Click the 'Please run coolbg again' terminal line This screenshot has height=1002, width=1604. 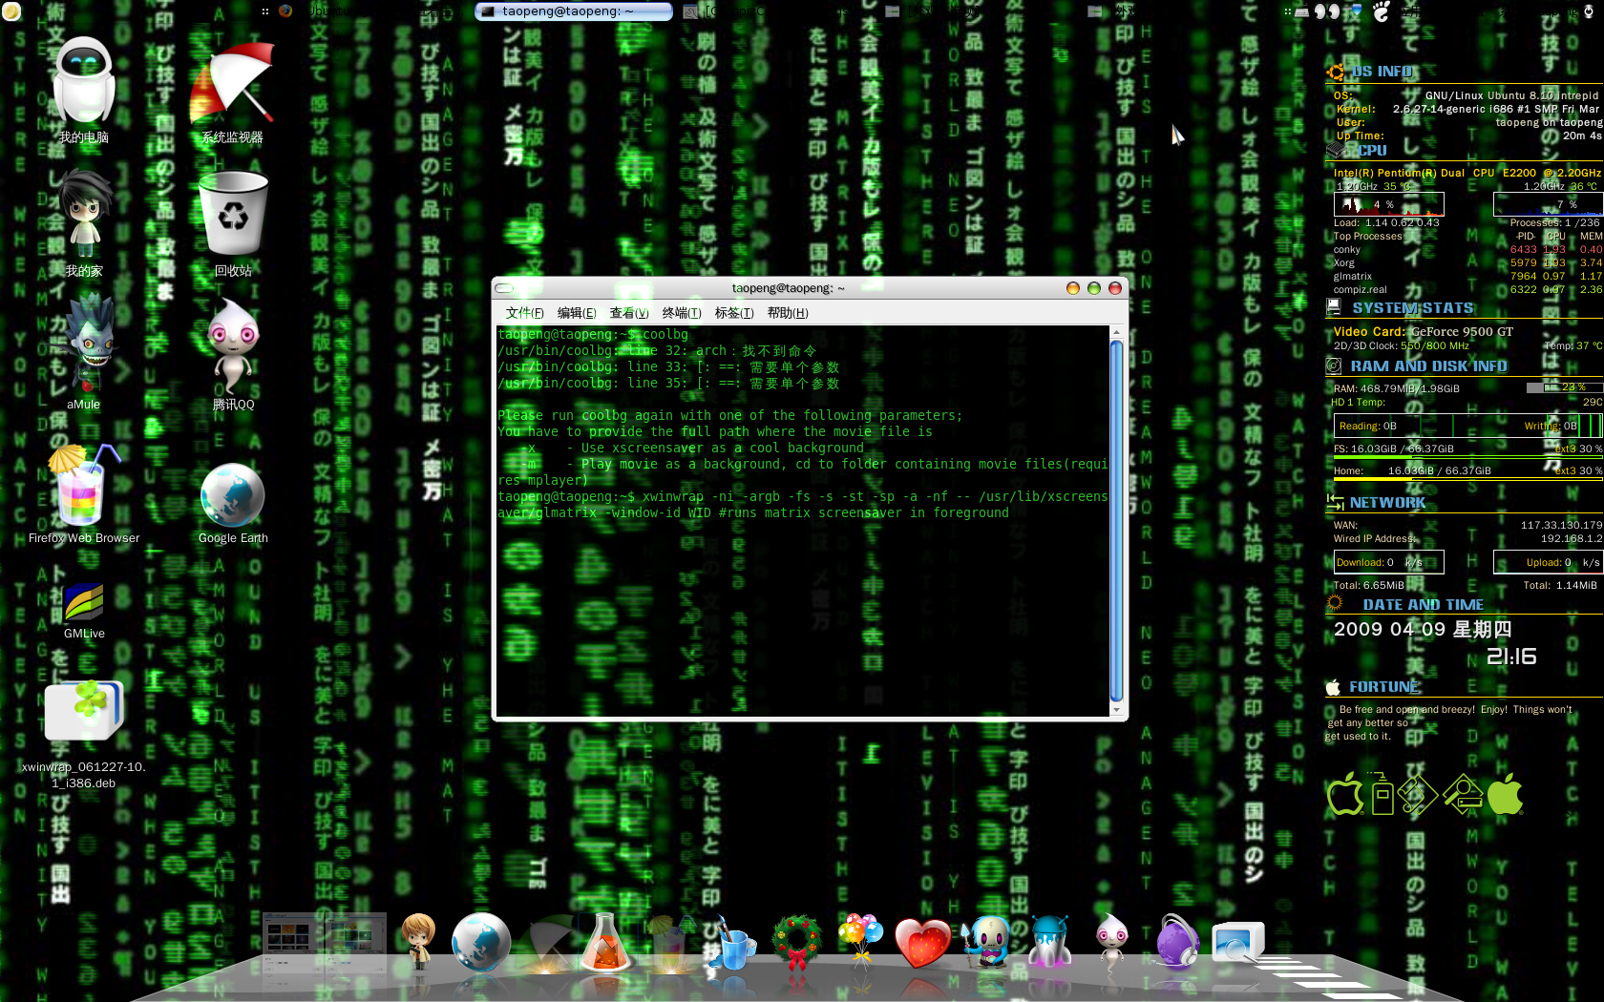coord(729,416)
